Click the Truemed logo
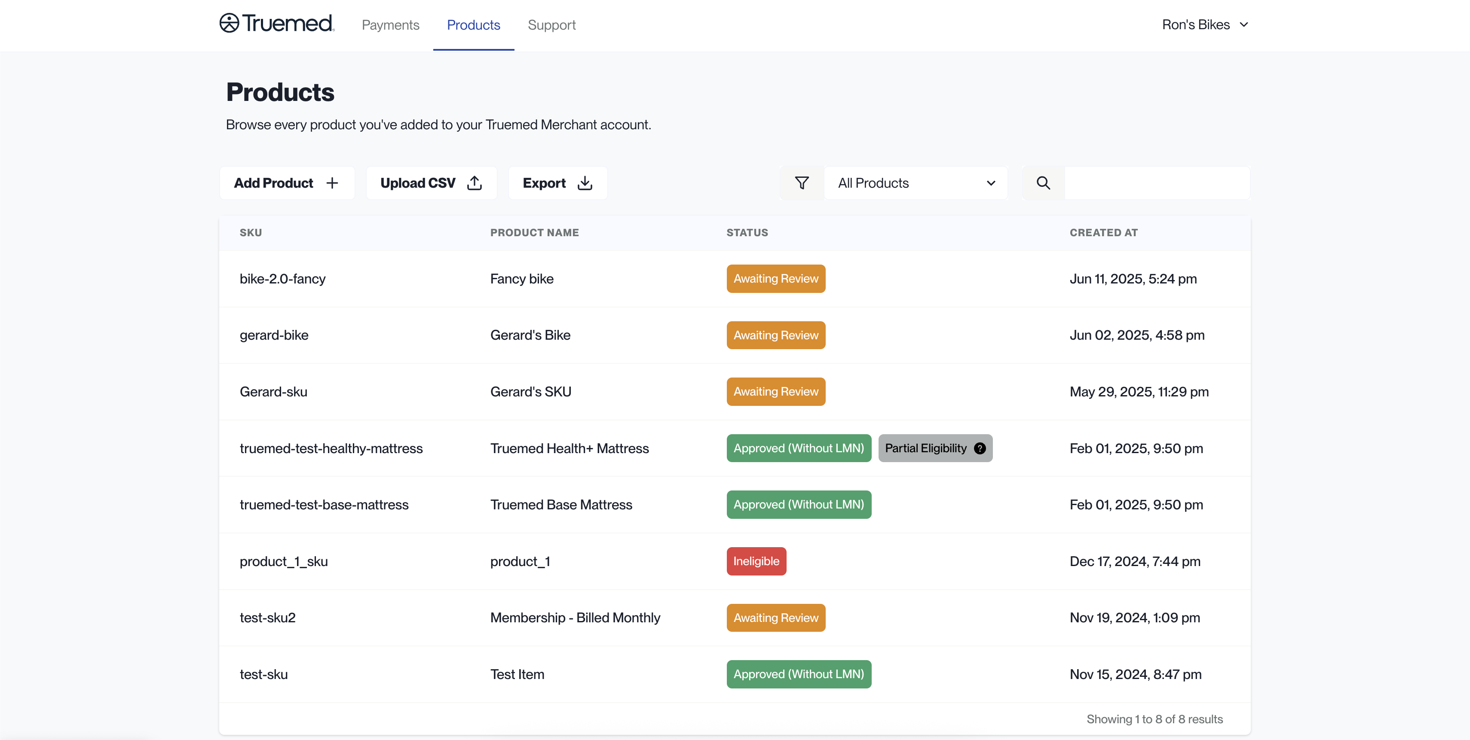 pos(277,23)
